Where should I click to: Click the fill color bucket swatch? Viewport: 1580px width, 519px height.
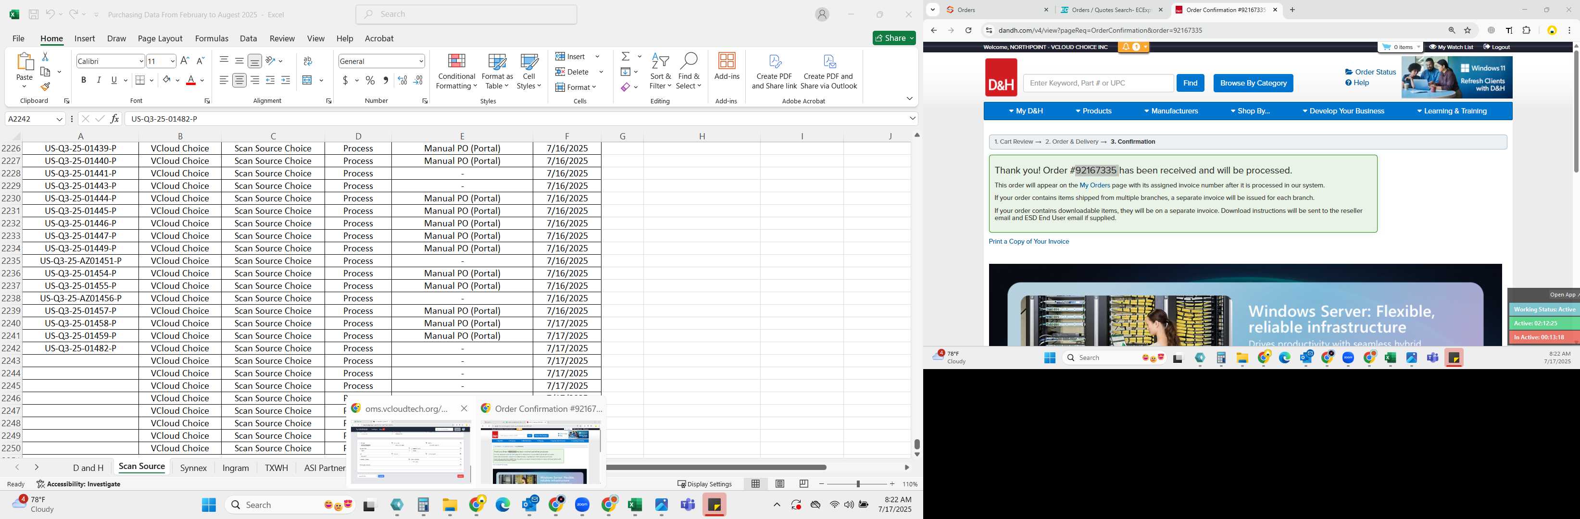166,80
